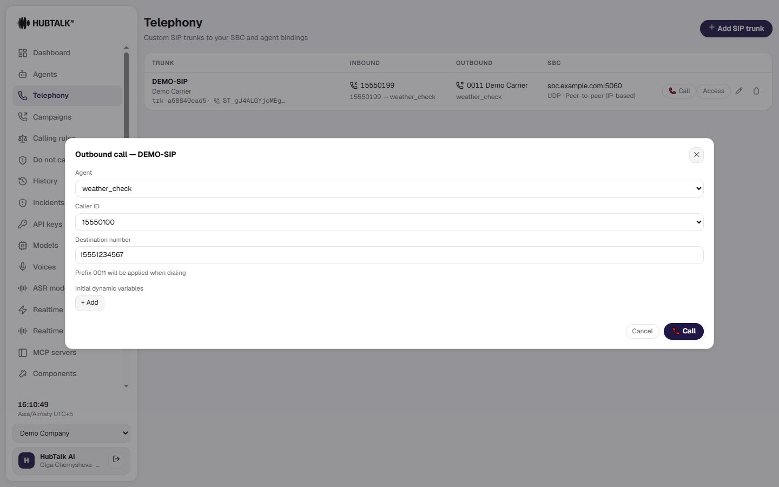
Task: Click the log out icon beside HubTalk AI
Action: point(116,459)
